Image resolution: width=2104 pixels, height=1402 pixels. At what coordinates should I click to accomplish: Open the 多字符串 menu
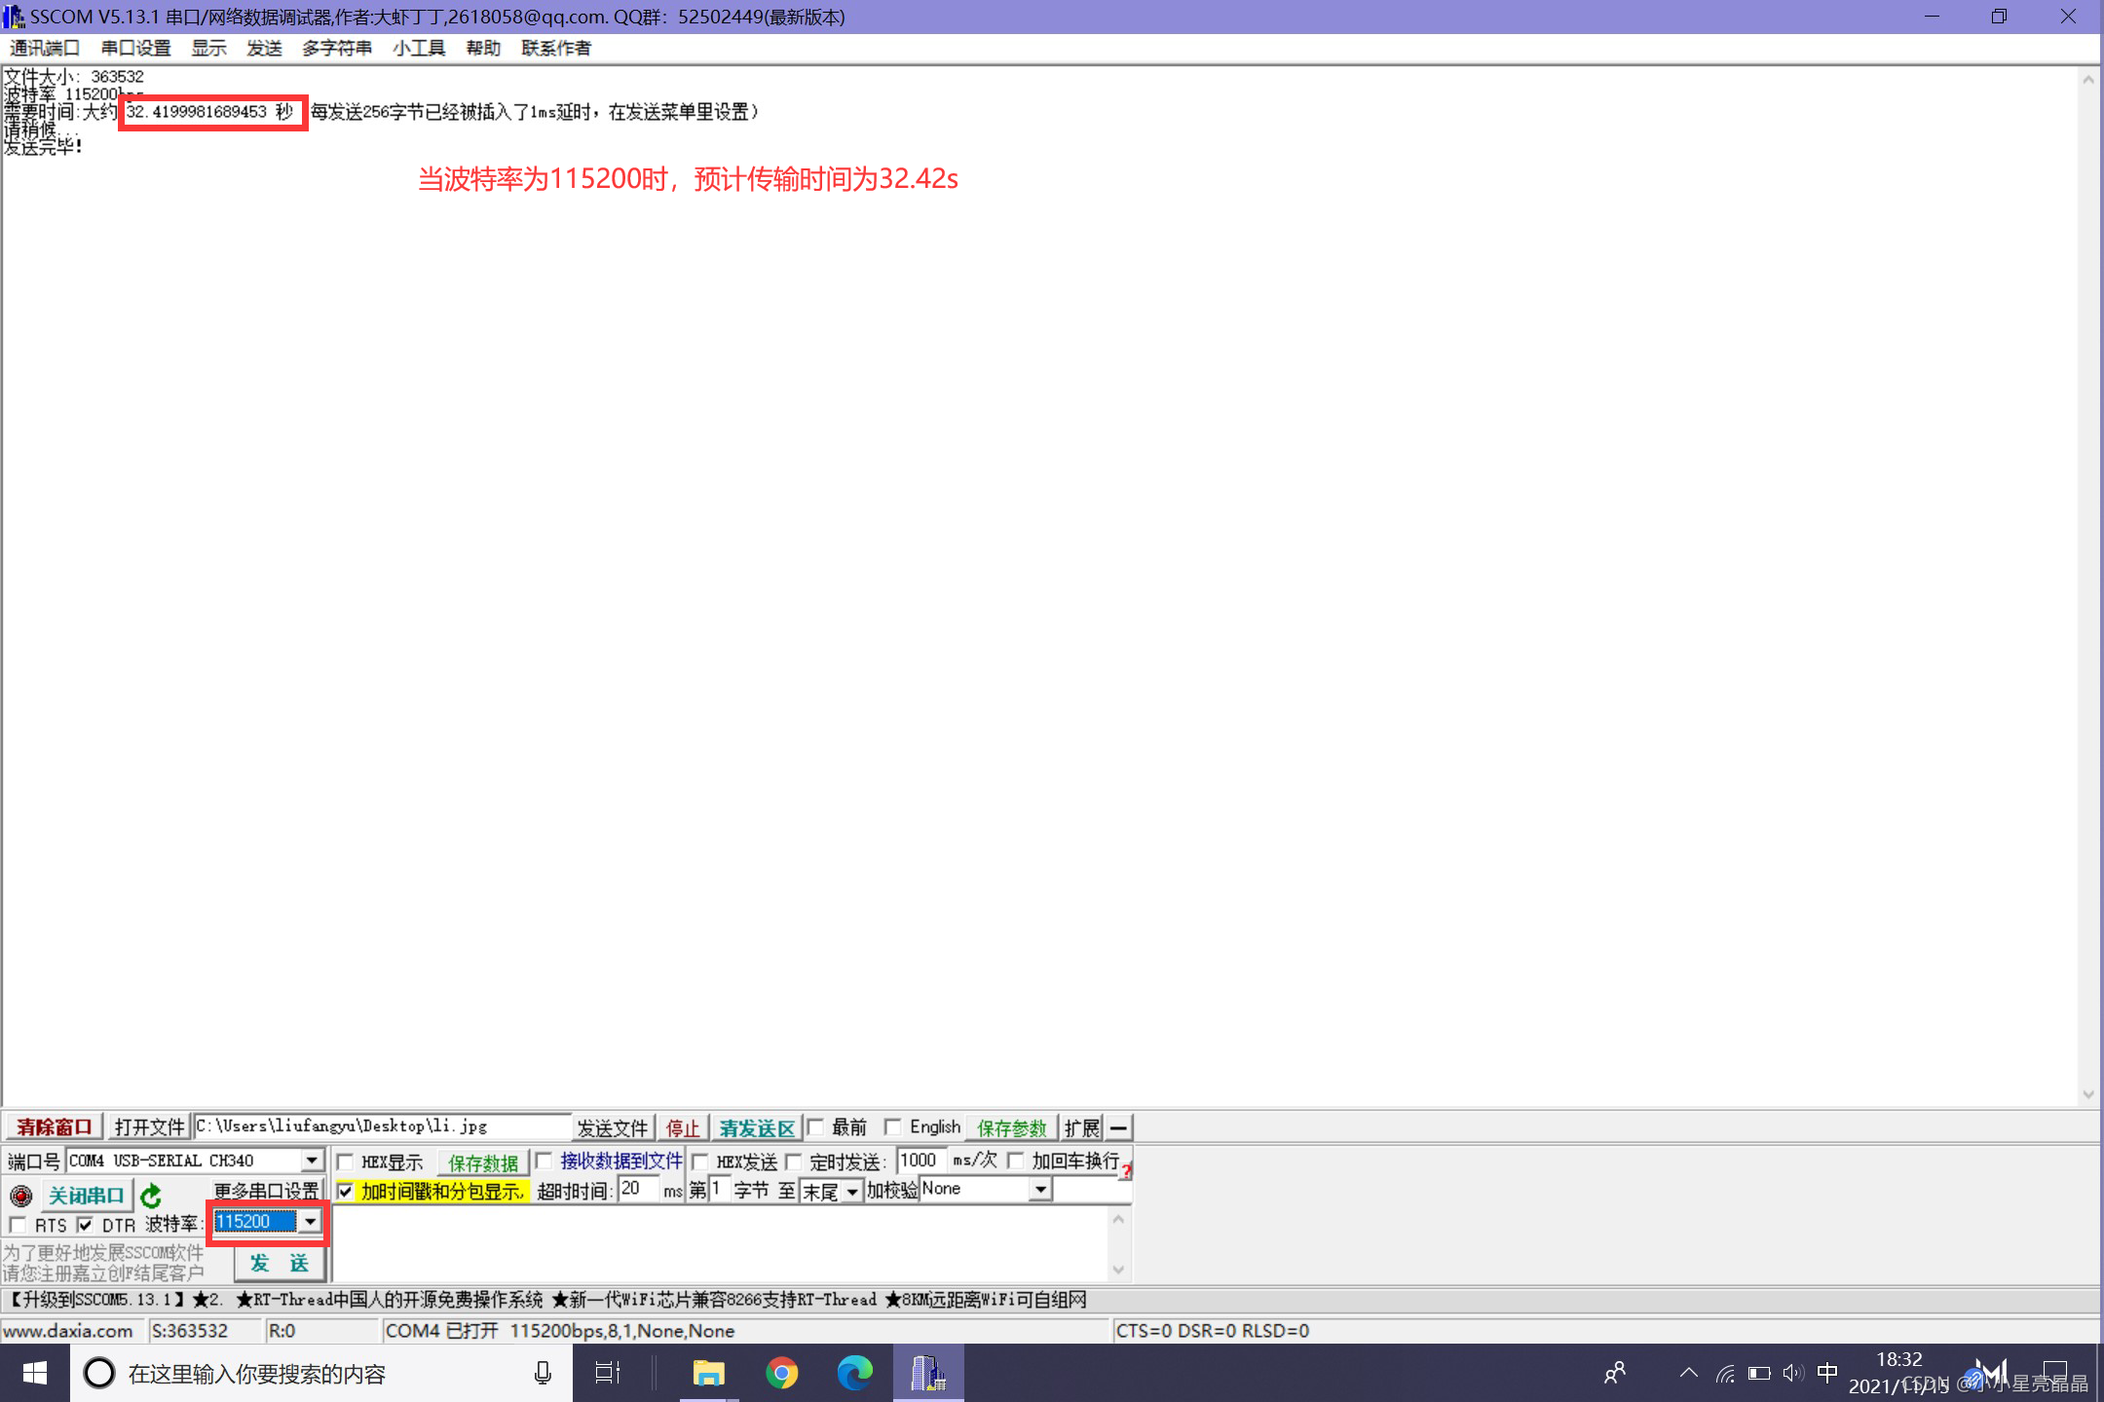[x=336, y=48]
